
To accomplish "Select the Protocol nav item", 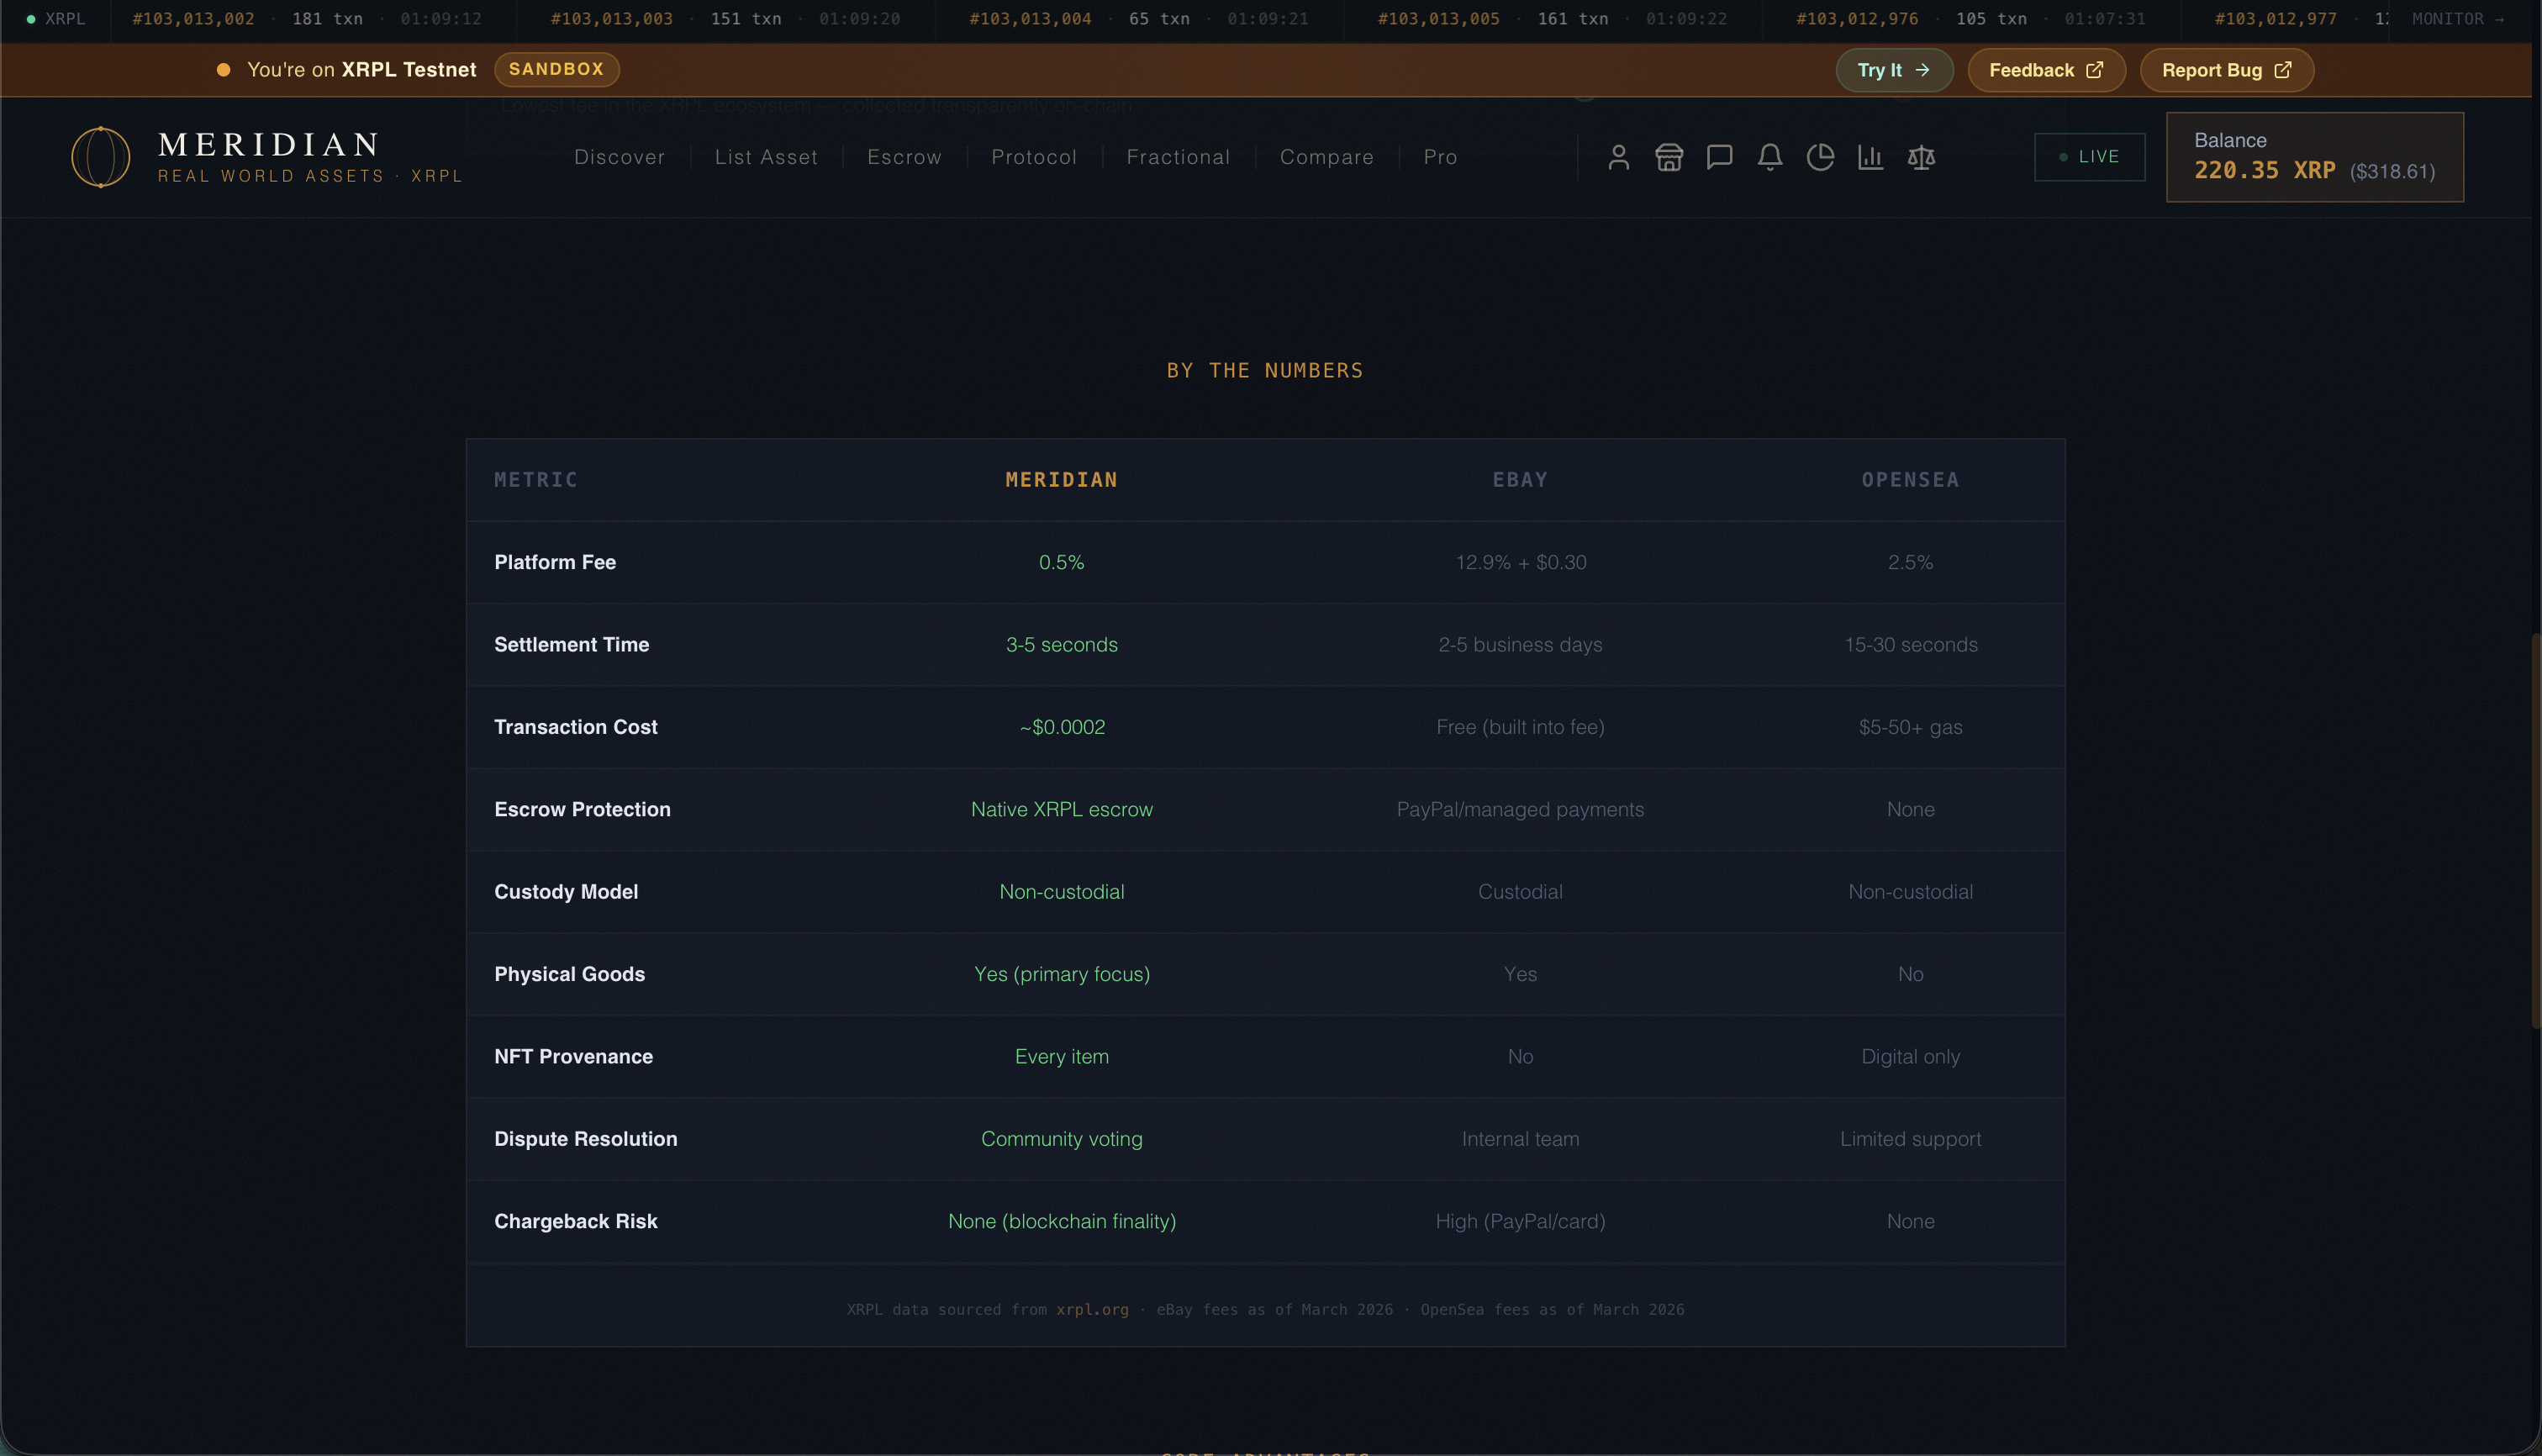I will pos(1034,157).
